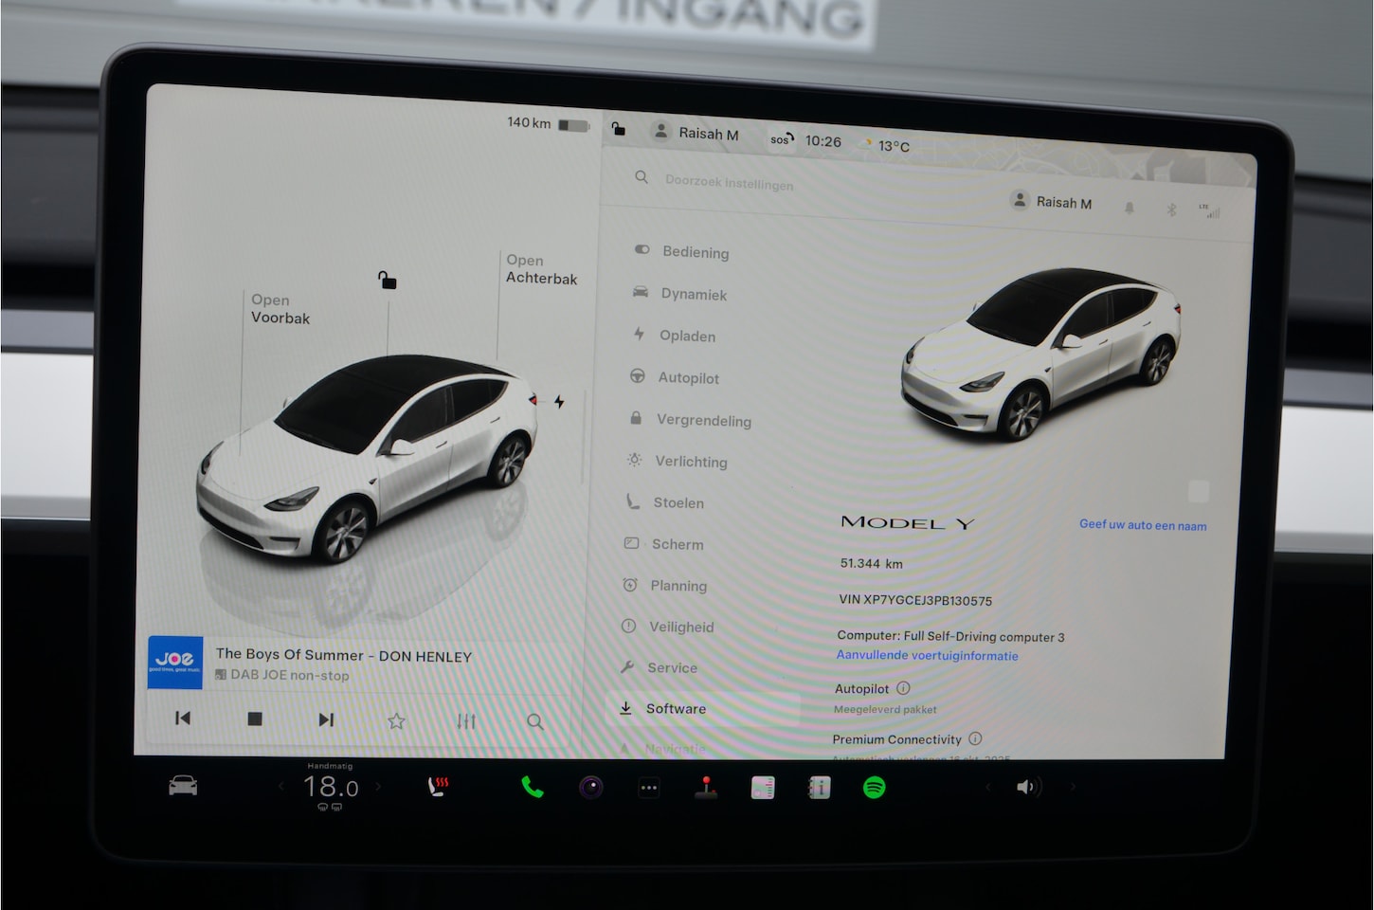
Task: Show all apps via three-dots icon
Action: click(x=648, y=787)
